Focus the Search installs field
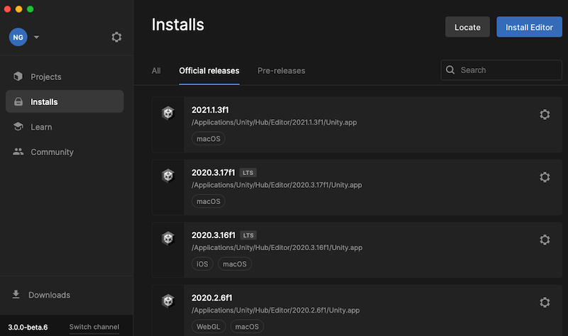Image resolution: width=568 pixels, height=336 pixels. pos(501,69)
